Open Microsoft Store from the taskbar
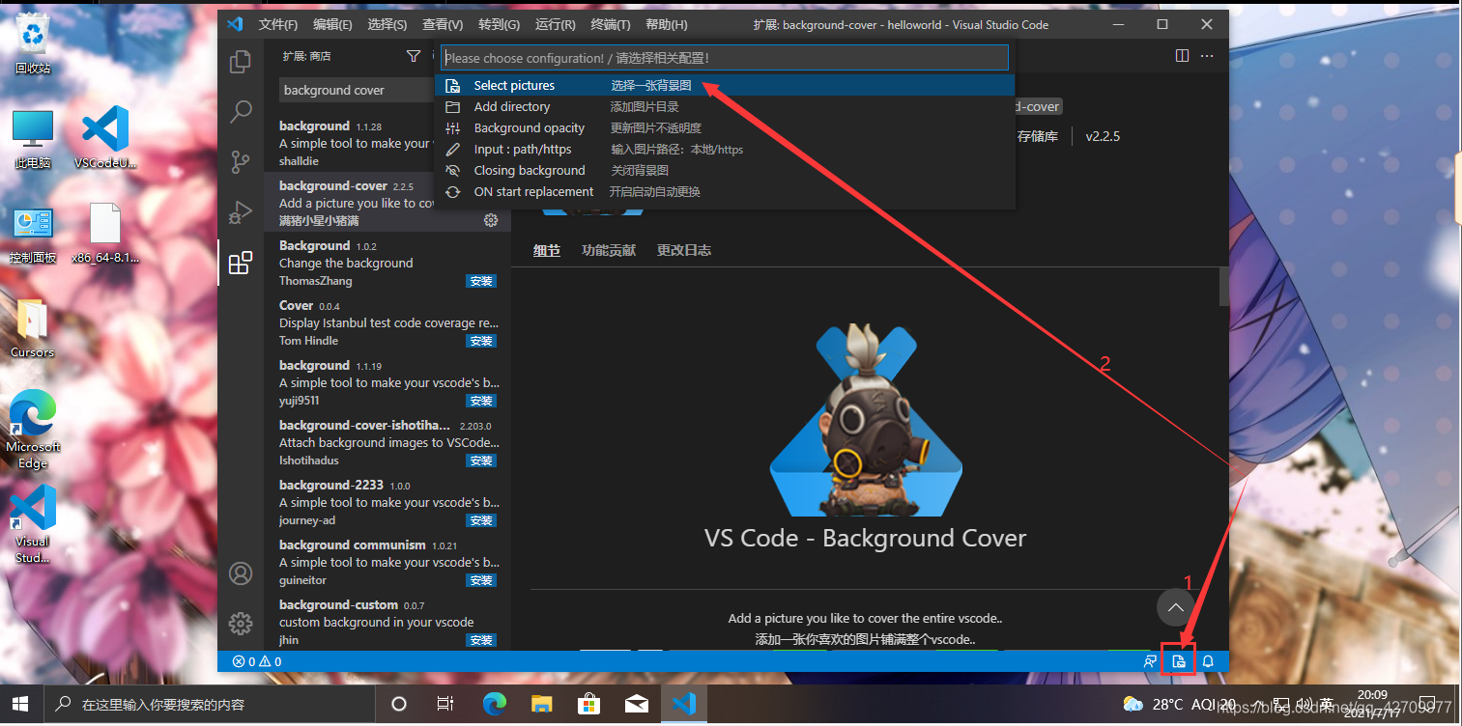The image size is (1462, 726). point(589,704)
